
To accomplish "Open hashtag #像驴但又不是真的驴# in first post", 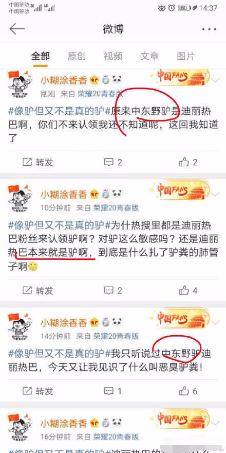I will pos(60,111).
